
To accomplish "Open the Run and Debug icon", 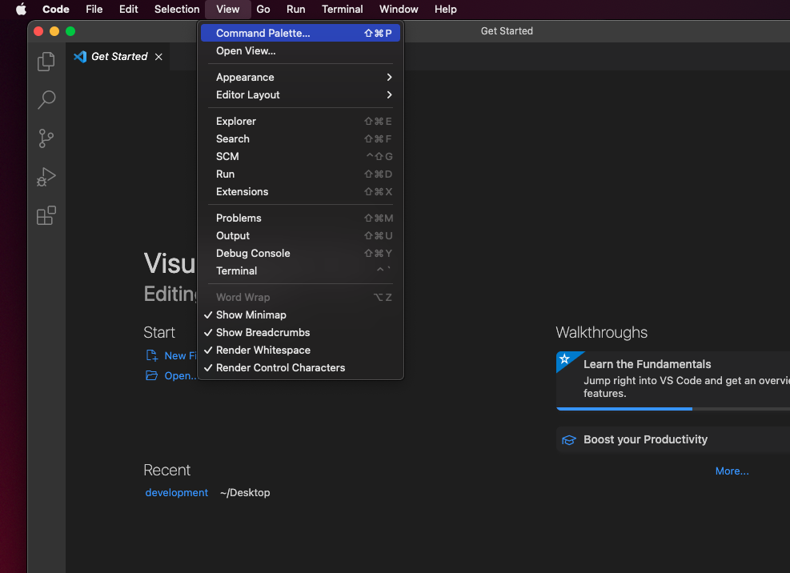I will tap(46, 177).
